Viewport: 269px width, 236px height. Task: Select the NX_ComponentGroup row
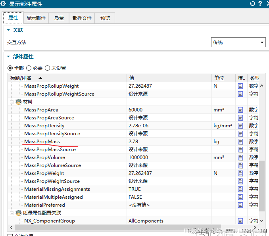[x=133, y=221]
